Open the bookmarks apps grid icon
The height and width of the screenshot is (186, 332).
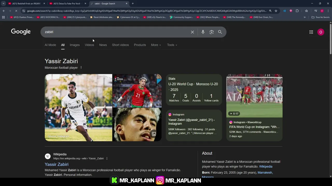3,17
